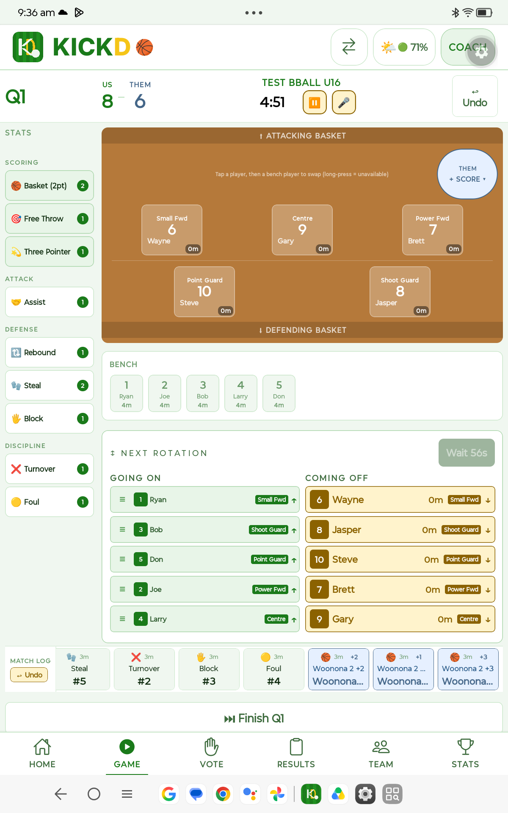Select Gary Centre on the court
Screen dimensions: 508x813
[302, 230]
